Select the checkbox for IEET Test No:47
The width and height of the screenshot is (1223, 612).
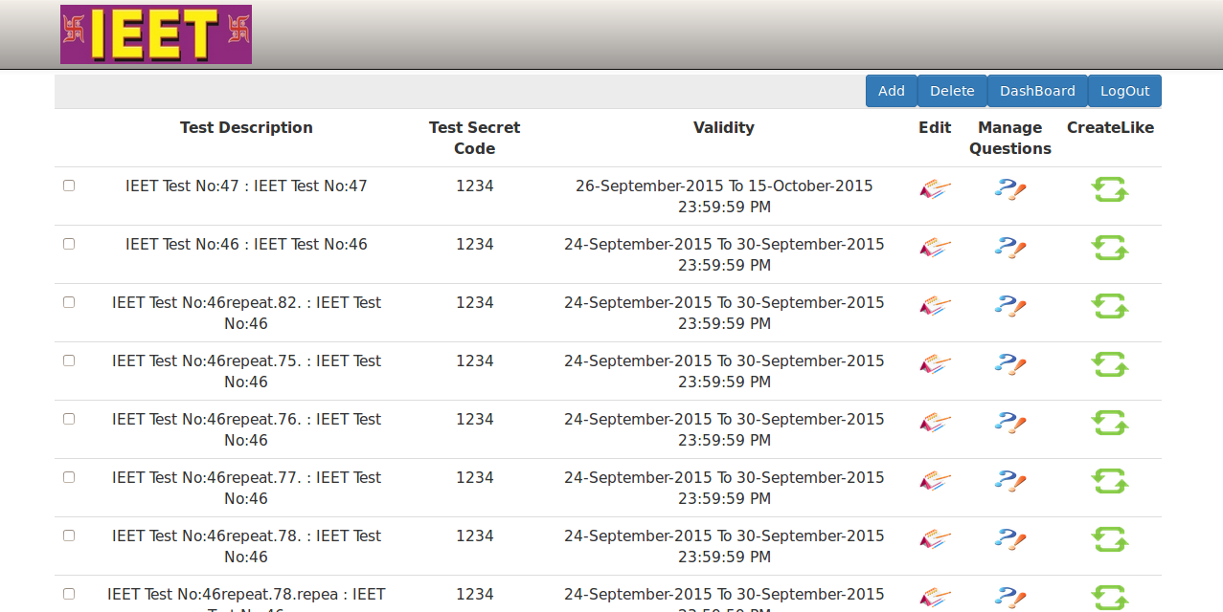[x=69, y=186]
